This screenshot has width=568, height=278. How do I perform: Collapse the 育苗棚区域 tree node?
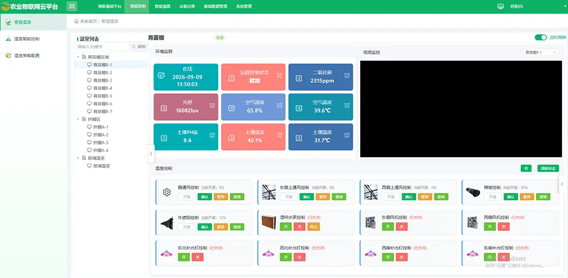(78, 57)
